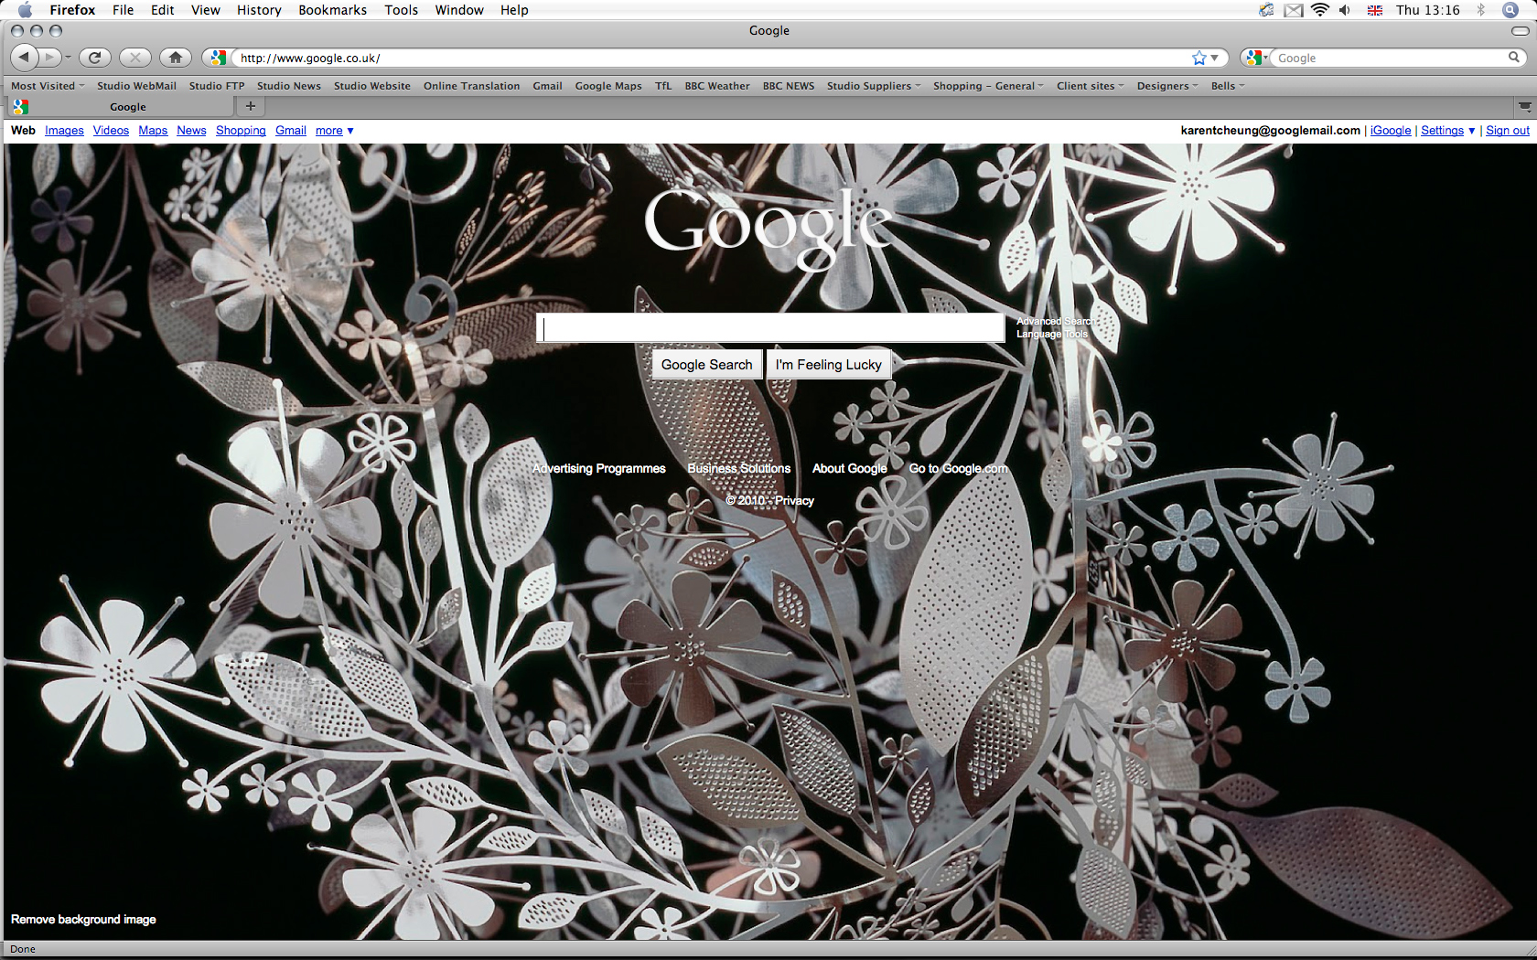The image size is (1537, 960).
Task: Open the address bar history dropdown
Action: (1215, 58)
